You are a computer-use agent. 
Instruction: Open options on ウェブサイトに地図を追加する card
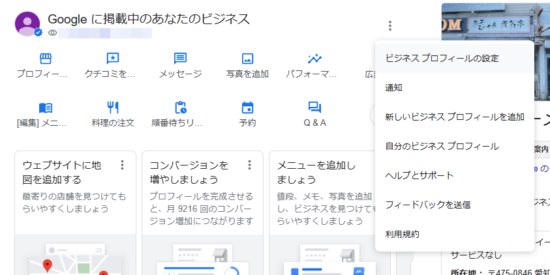122,165
